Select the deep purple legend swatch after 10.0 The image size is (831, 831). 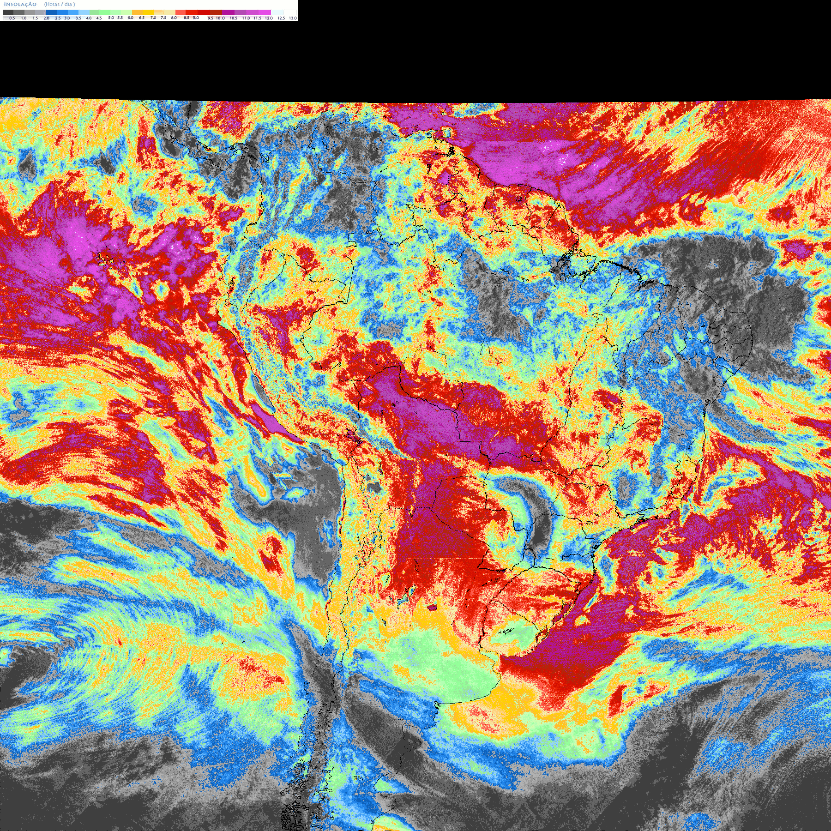[x=228, y=12]
